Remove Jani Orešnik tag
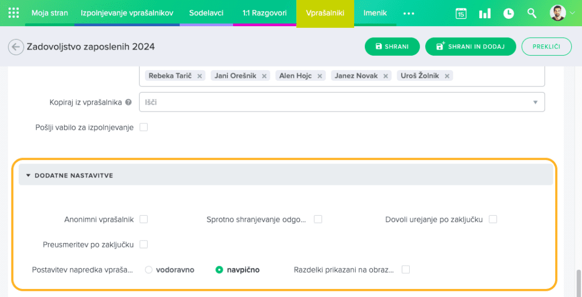This screenshot has height=297, width=582. 264,76
